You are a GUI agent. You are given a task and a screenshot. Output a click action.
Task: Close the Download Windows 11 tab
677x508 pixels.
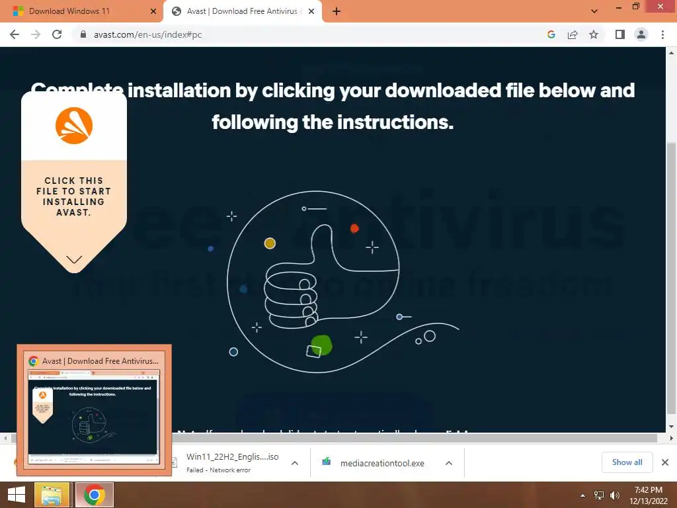[153, 11]
